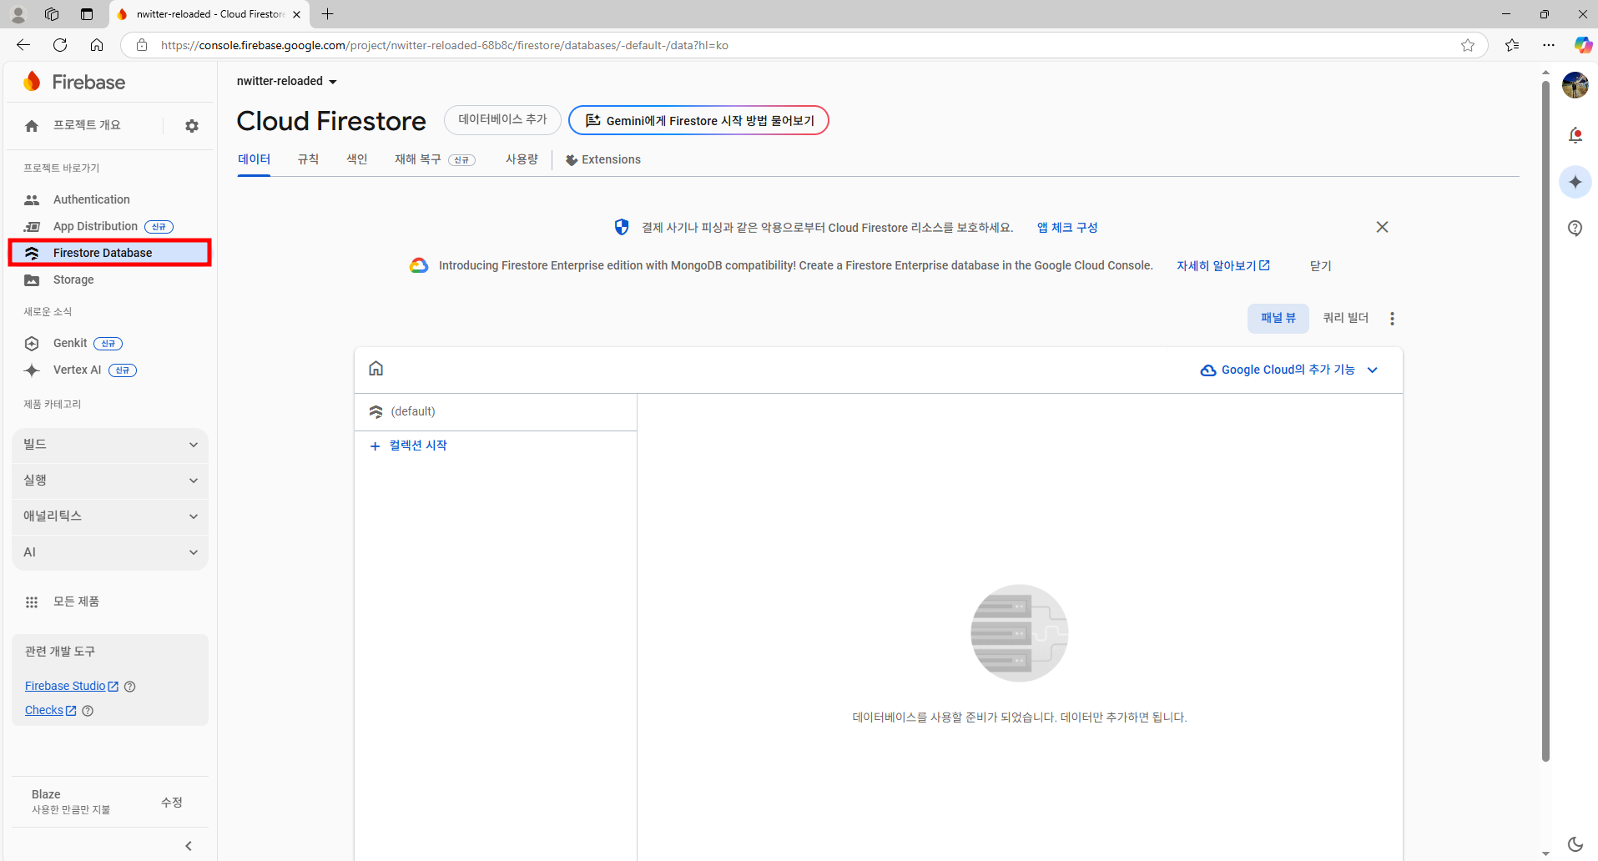Viewport: 1598px width, 861px height.
Task: Open the Extensions tab
Action: click(603, 159)
